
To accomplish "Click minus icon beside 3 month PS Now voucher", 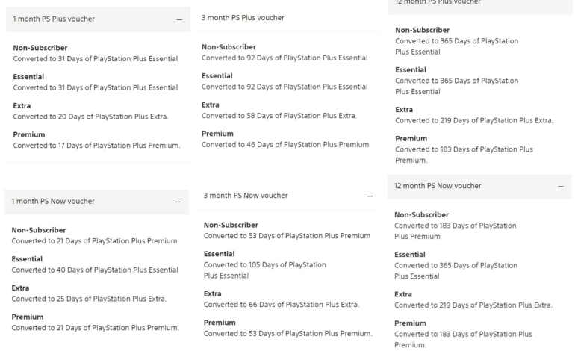I will tap(370, 196).
